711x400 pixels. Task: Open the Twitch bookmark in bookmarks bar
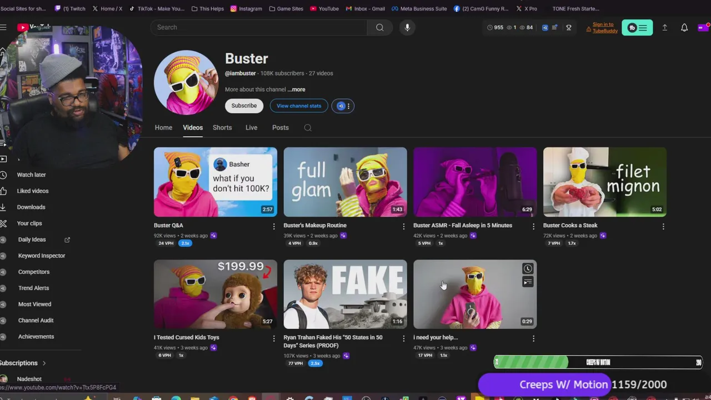pyautogui.click(x=70, y=8)
